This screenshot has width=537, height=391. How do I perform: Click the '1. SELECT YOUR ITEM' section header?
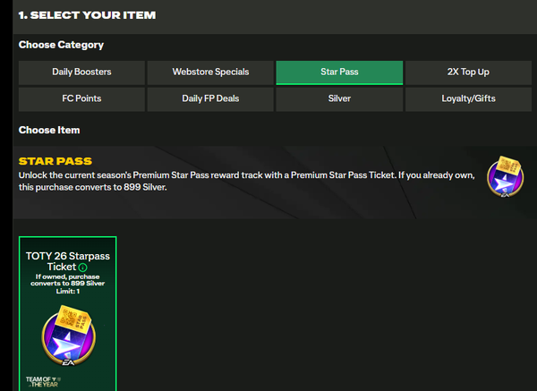point(88,15)
